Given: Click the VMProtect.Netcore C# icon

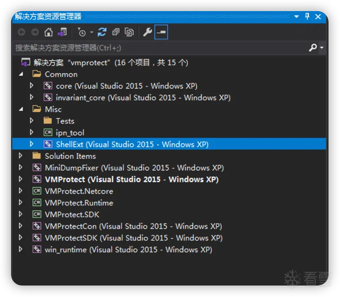Looking at the screenshot, I should pyautogui.click(x=37, y=191).
